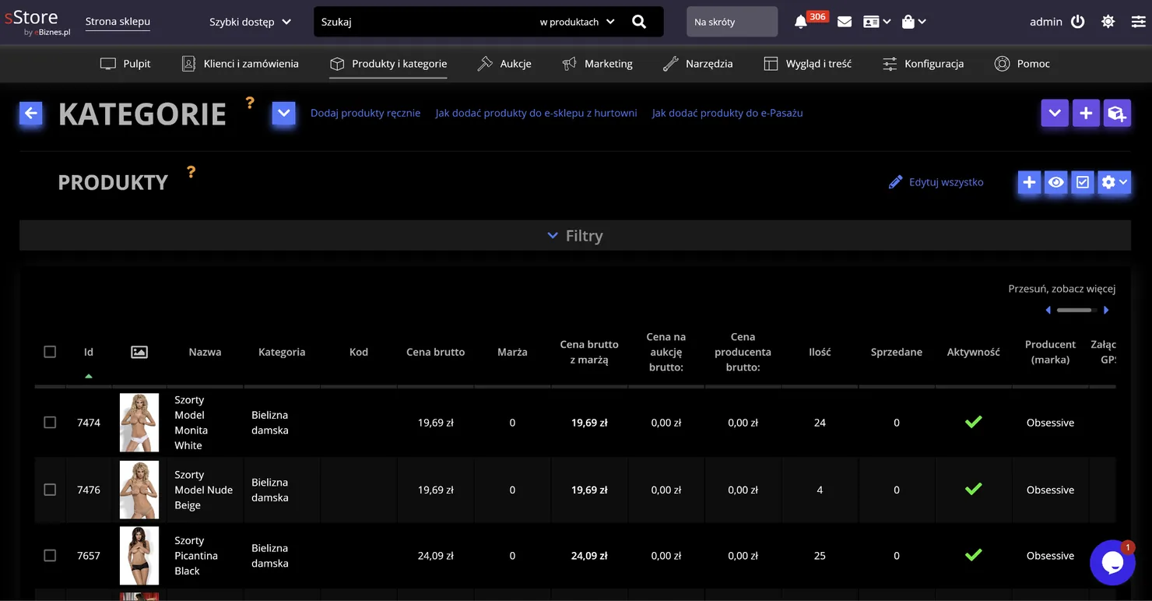Open the mail envelope icon
This screenshot has height=601, width=1152.
(845, 22)
